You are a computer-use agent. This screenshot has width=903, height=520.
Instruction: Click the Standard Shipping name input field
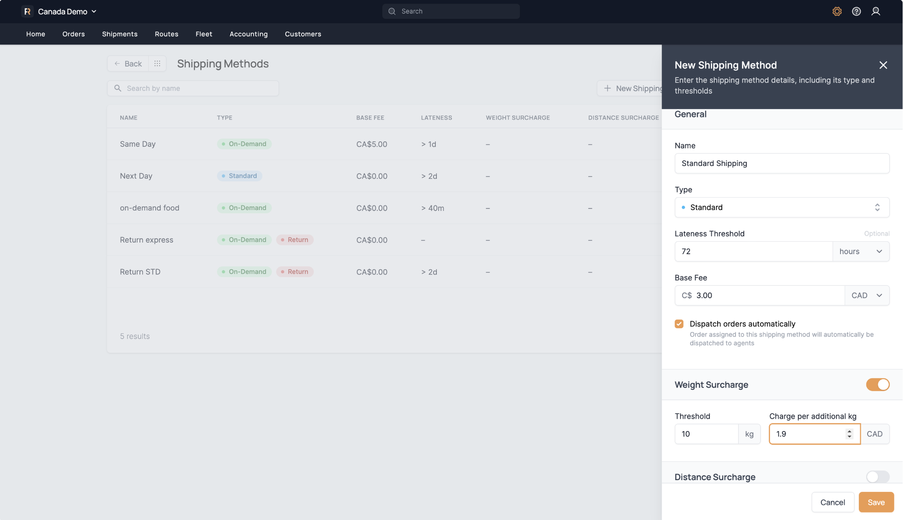pos(782,163)
